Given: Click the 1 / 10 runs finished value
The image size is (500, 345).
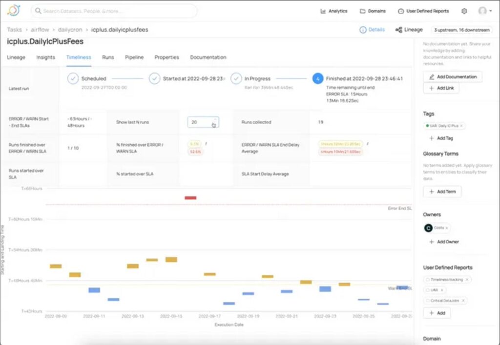Looking at the screenshot, I should (x=73, y=148).
